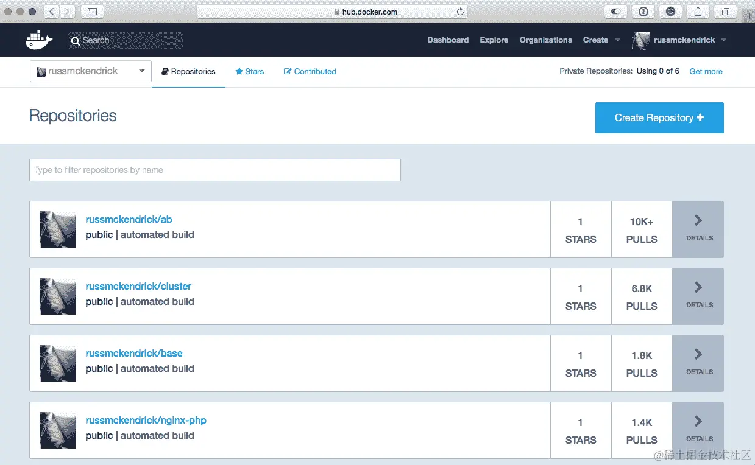
Task: Click the russmckendrick/cluster repository avatar
Action: click(58, 296)
